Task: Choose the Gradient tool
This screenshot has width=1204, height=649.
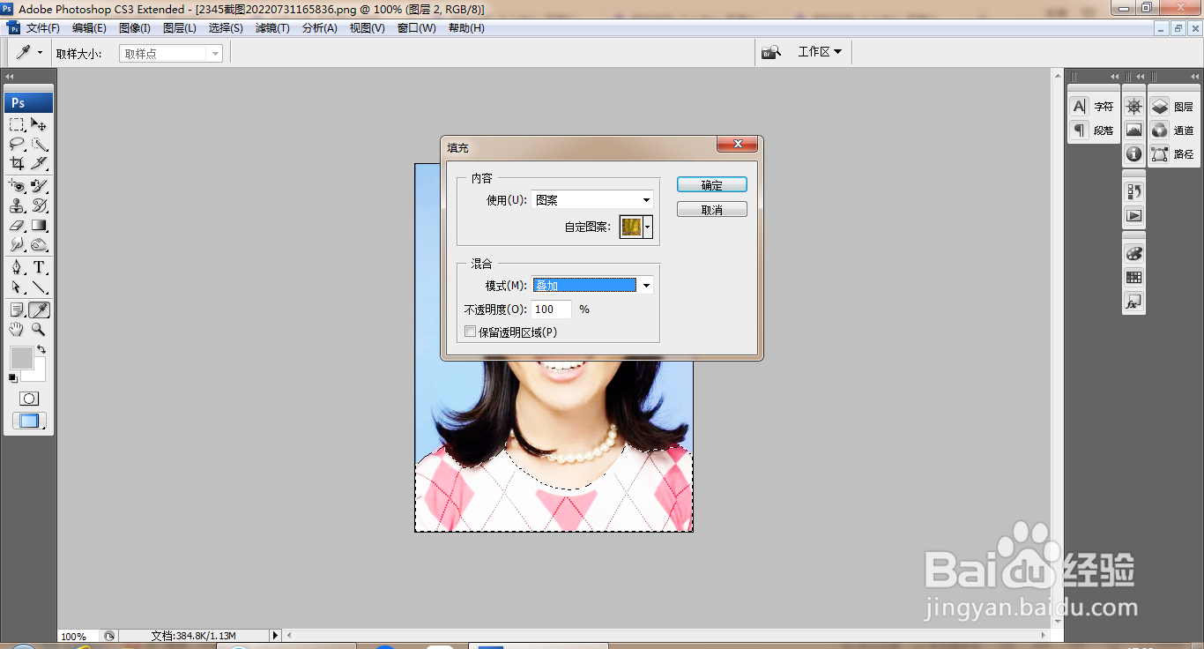Action: point(39,225)
